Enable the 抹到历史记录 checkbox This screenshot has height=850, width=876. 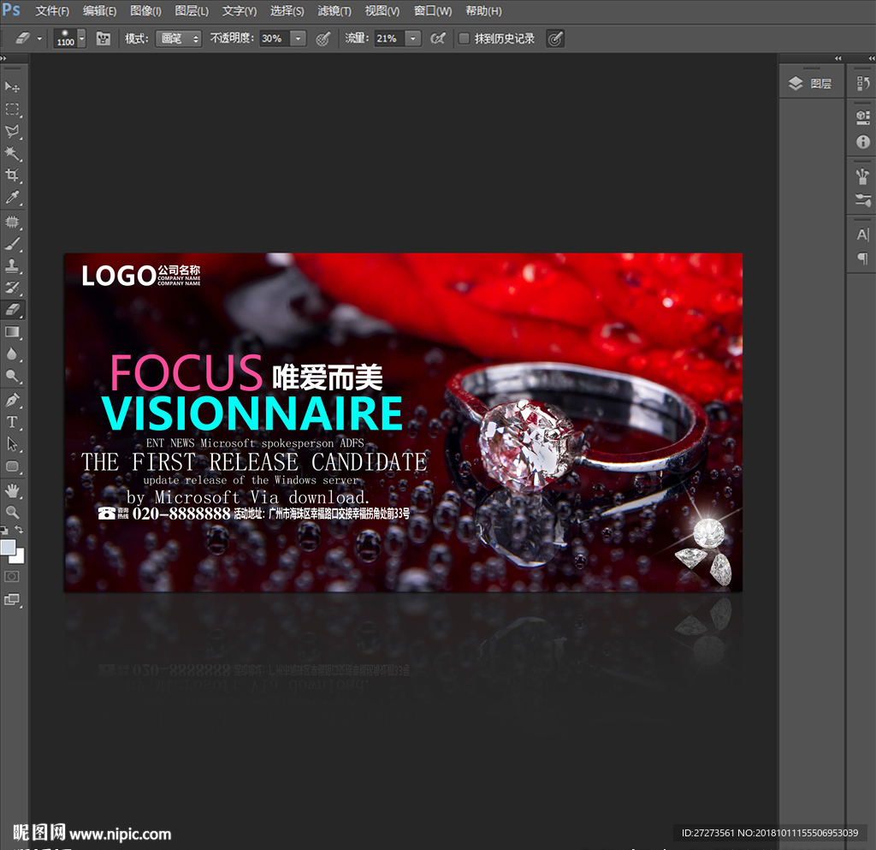click(x=464, y=39)
